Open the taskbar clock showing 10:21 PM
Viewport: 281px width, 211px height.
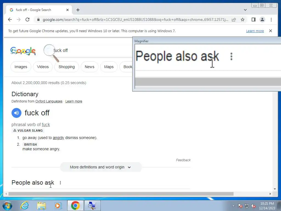pos(267,206)
